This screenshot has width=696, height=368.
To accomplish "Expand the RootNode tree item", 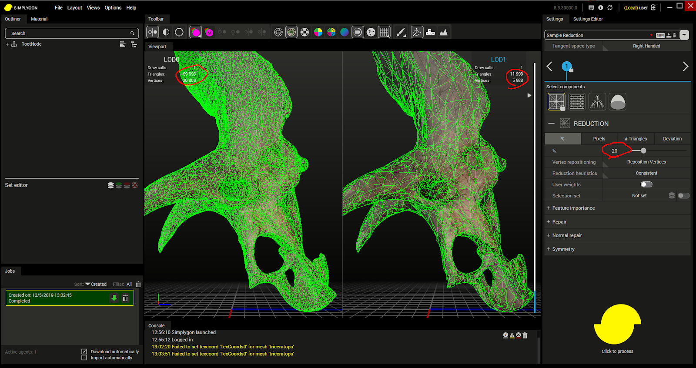I will pos(7,44).
